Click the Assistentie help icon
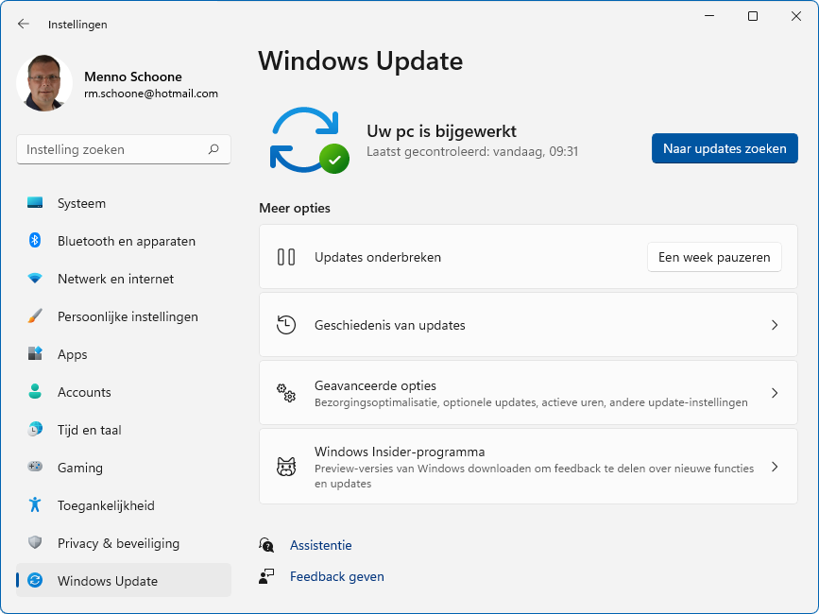 [x=266, y=545]
